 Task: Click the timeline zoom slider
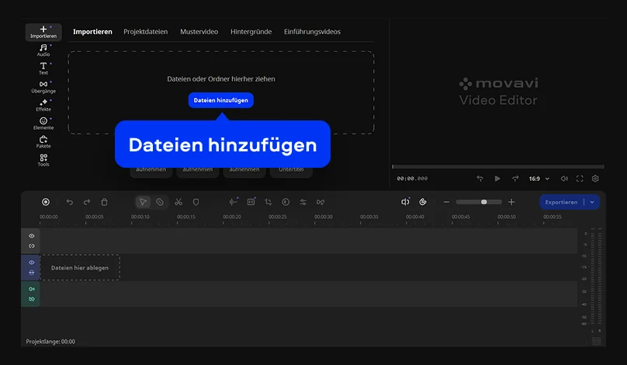[479, 202]
